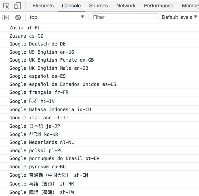The height and width of the screenshot is (196, 199).
Task: Open the Elements tab
Action: (43, 6)
